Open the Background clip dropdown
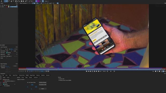The image size is (166, 93). point(9,81)
